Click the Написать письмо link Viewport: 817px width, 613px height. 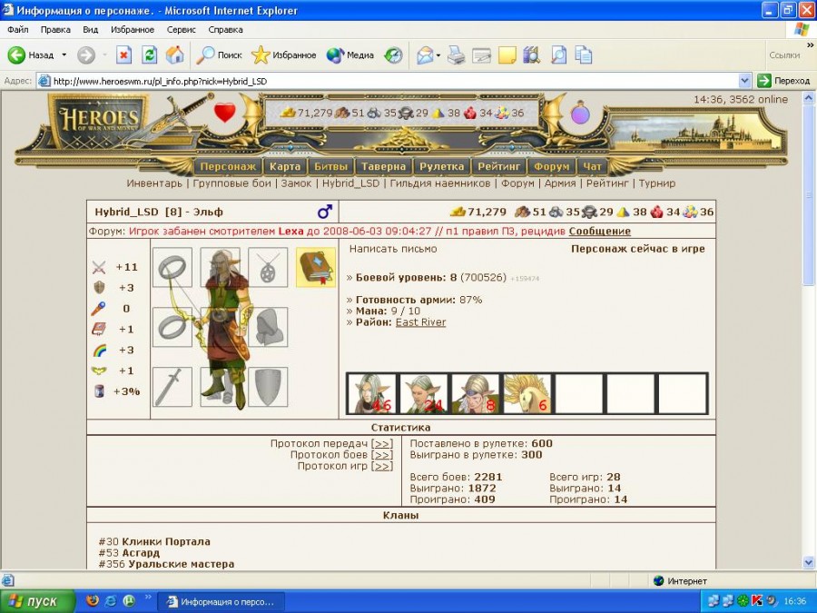[x=393, y=249]
